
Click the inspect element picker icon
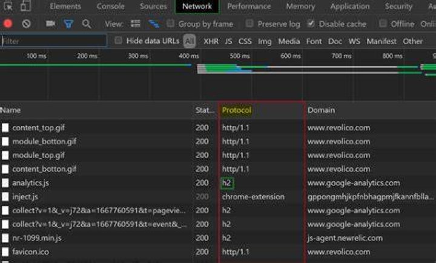tap(8, 6)
